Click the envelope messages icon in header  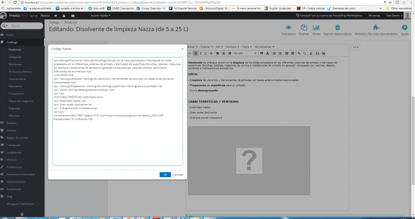[x=73, y=15]
